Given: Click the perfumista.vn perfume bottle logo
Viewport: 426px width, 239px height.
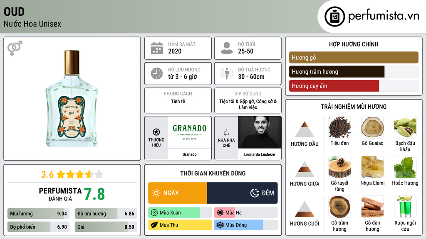Looking at the screenshot, I should [334, 17].
